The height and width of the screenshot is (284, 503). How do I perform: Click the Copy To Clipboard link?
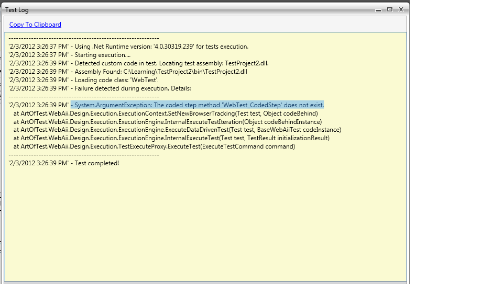35,25
